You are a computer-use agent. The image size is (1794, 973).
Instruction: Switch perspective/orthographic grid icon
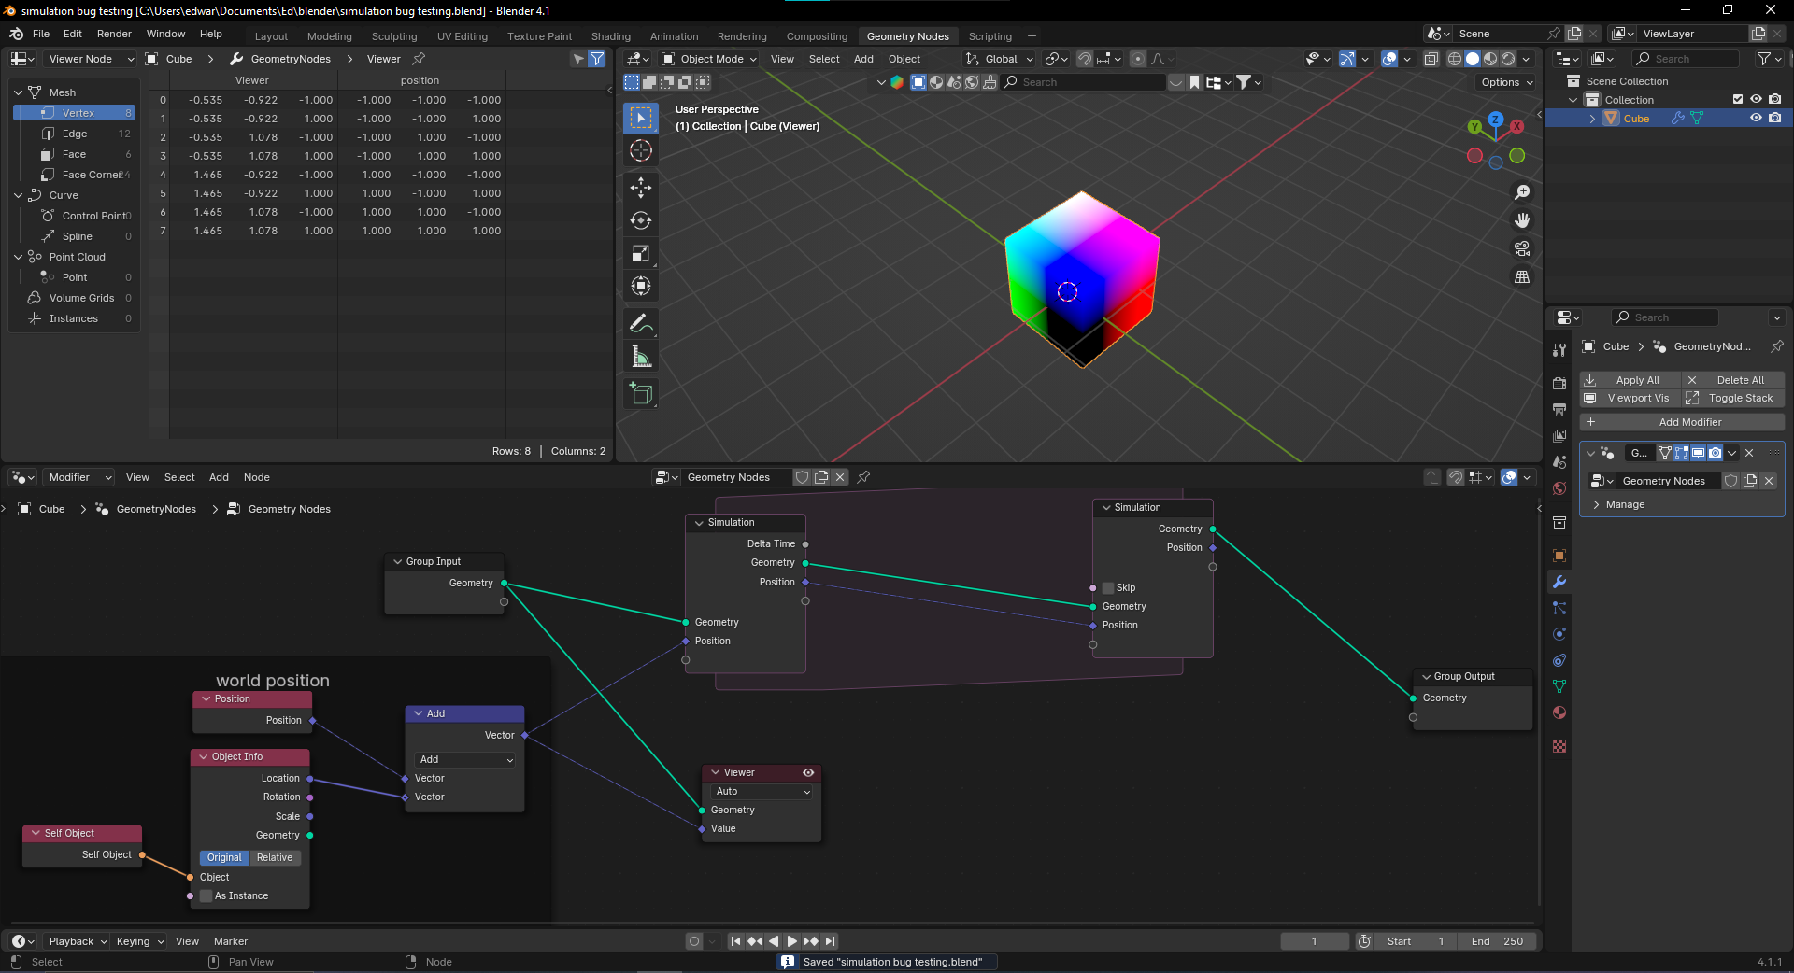click(1522, 277)
